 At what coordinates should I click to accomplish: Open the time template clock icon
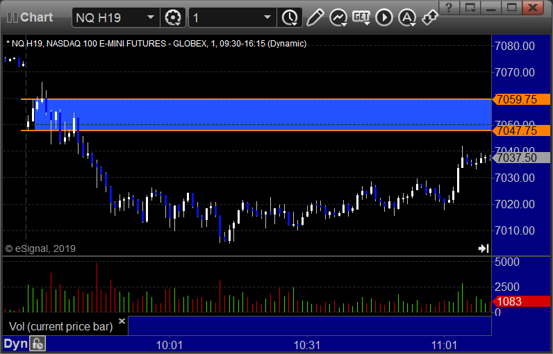click(x=290, y=17)
